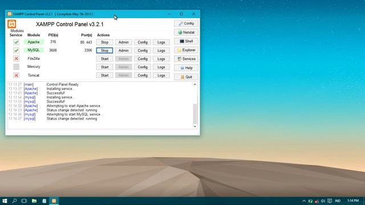Open the Config button with wrench icon
Image resolution: width=365 pixels, height=205 pixels.
coord(186,23)
